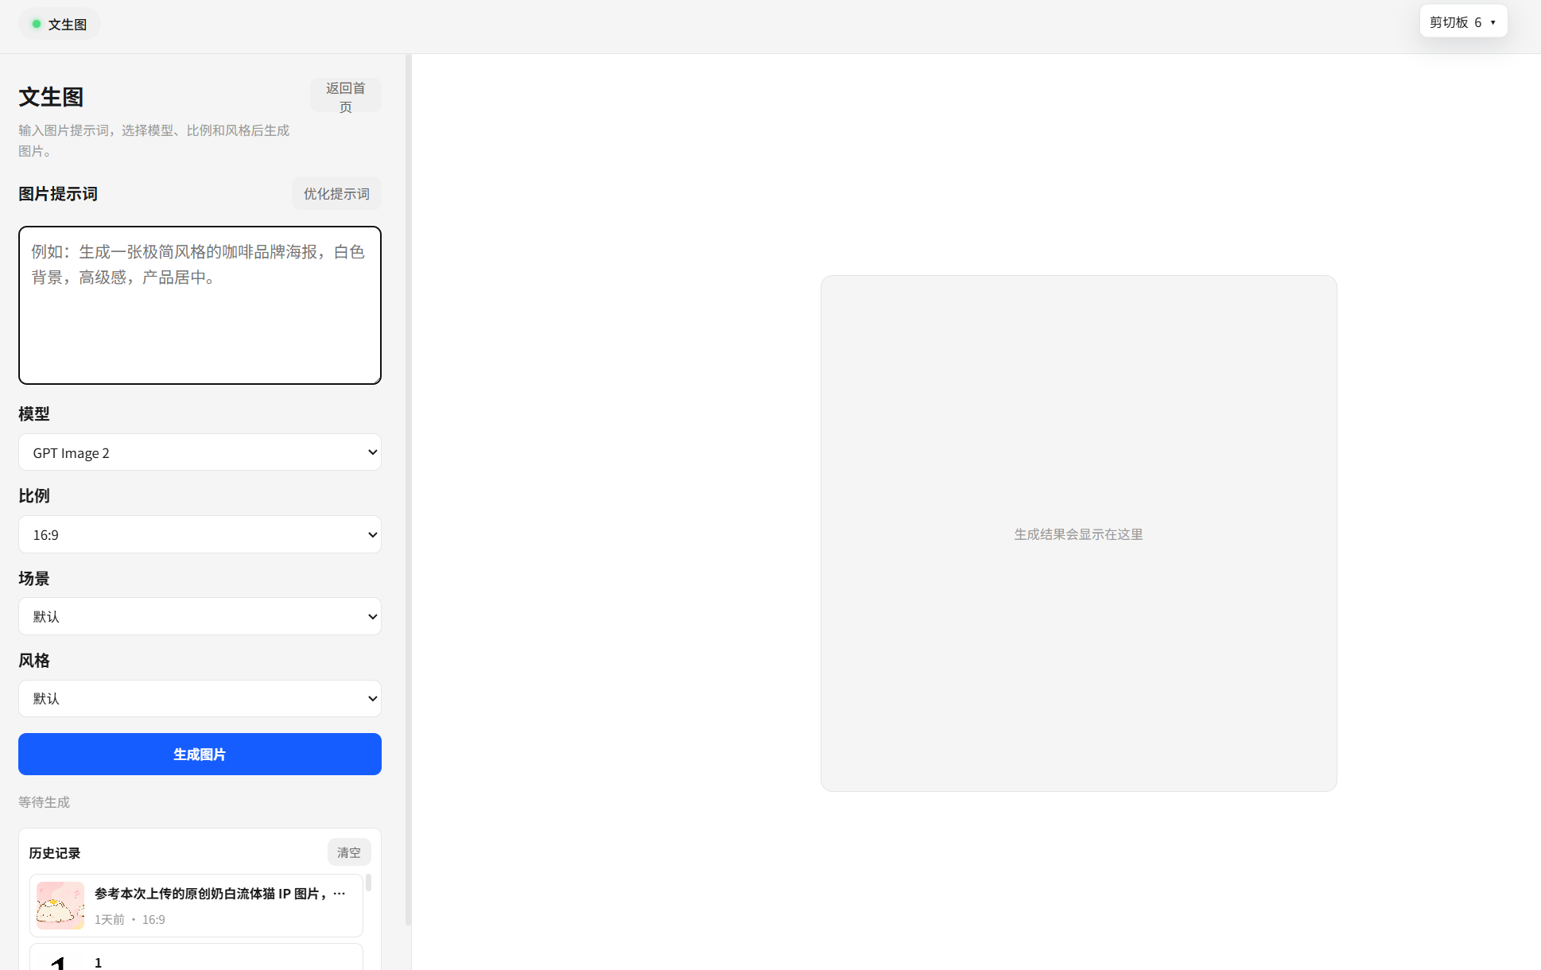This screenshot has height=970, width=1541.
Task: Open the 剪切板 6 dropdown
Action: click(1463, 22)
